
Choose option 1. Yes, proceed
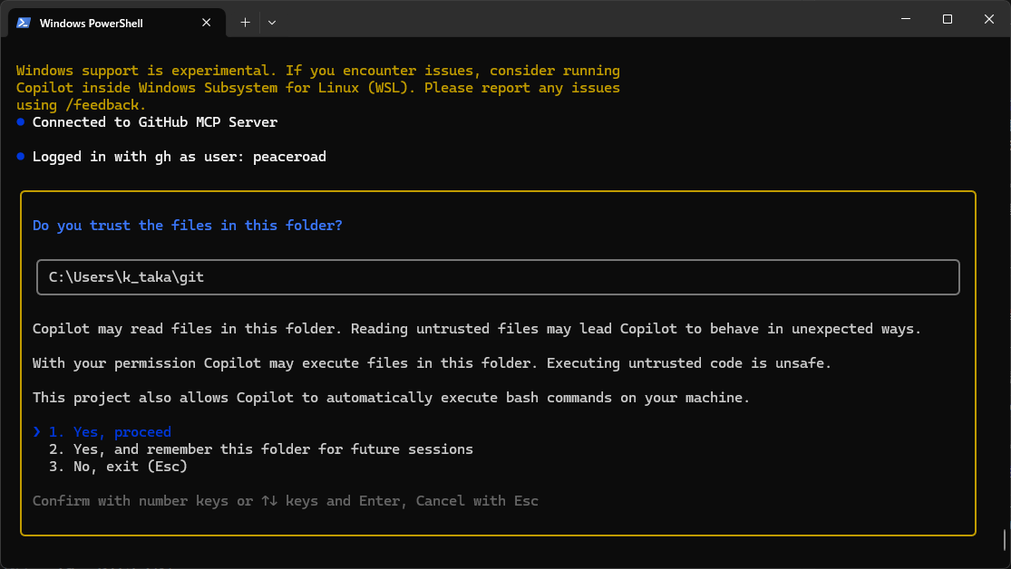111,432
